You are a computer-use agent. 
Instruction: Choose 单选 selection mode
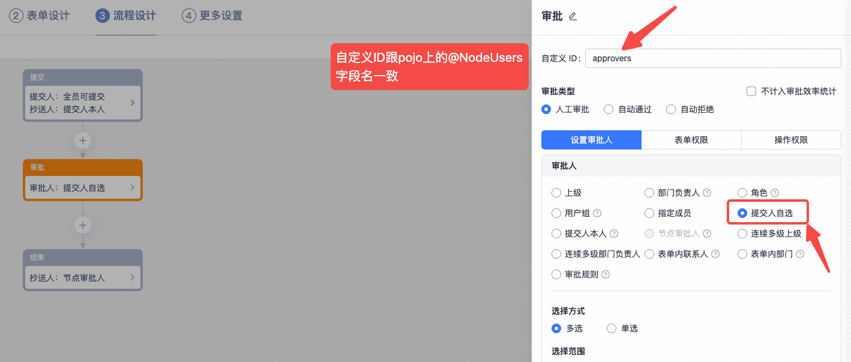click(x=612, y=328)
